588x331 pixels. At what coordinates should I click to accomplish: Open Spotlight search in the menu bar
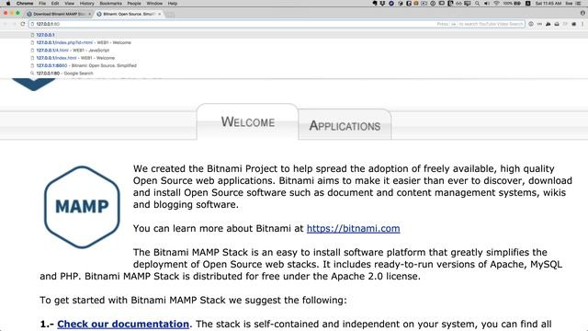tap(477, 3)
